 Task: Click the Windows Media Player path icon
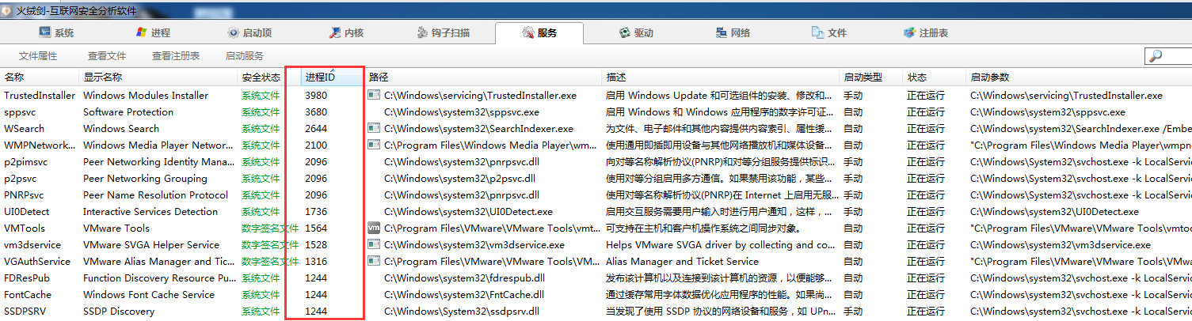[x=375, y=145]
